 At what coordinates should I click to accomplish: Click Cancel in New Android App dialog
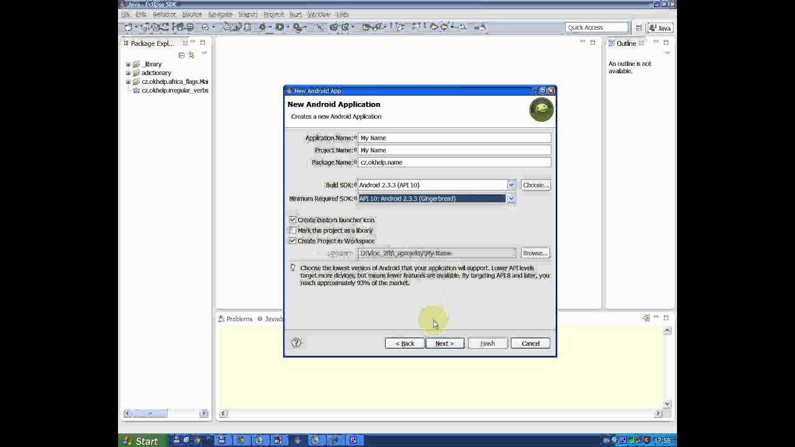(x=530, y=343)
